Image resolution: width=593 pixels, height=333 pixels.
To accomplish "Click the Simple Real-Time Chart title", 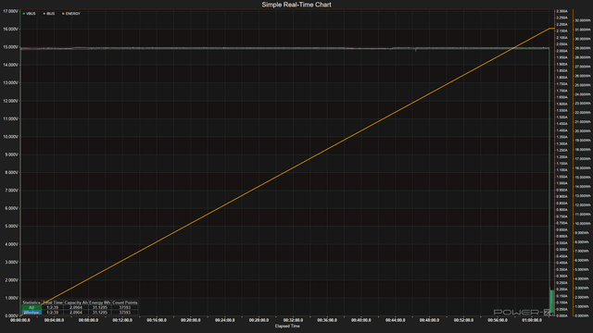I will pos(296,5).
